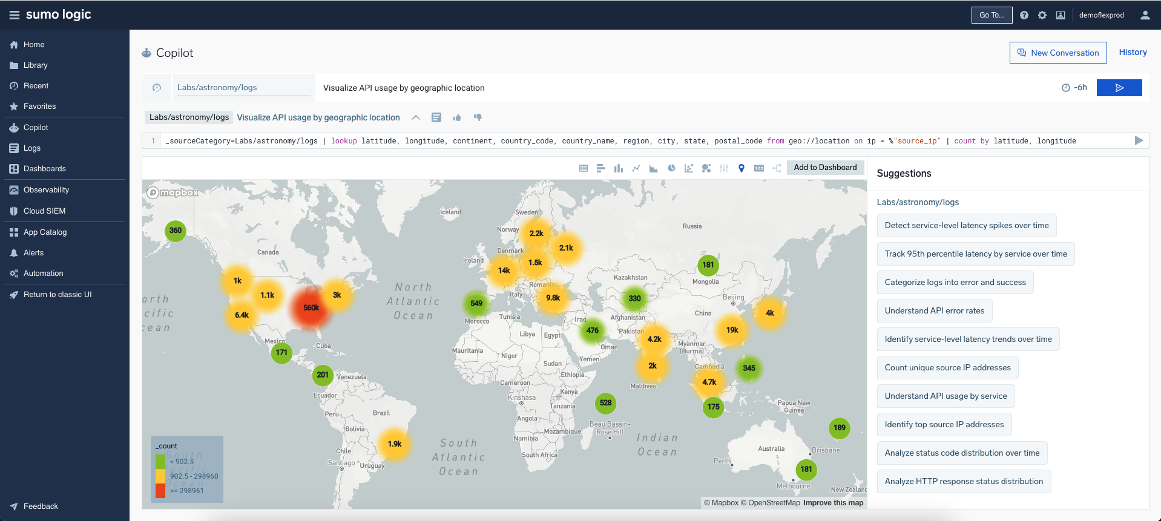Screen dimensions: 1161x521
Task: Select the column bar chart icon
Action: point(618,168)
